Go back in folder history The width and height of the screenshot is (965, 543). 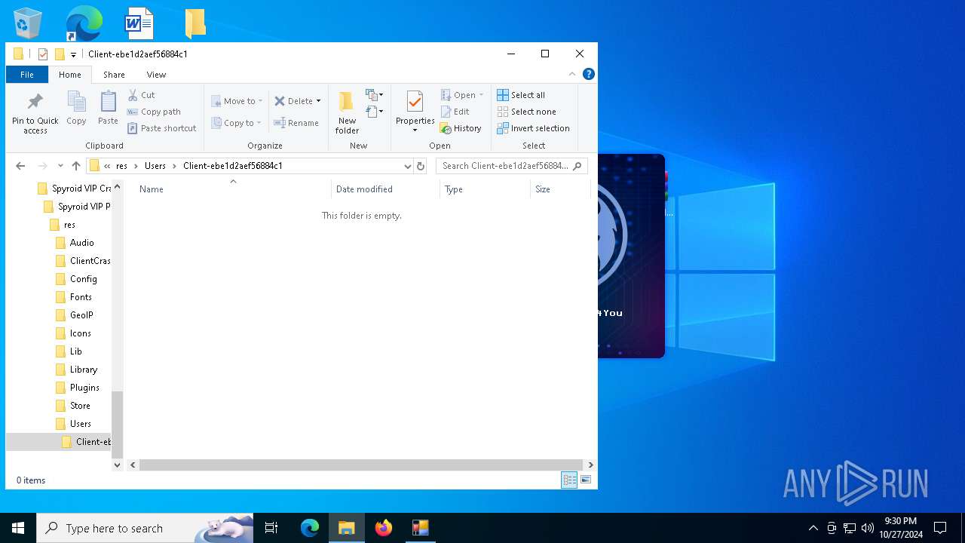click(x=20, y=166)
